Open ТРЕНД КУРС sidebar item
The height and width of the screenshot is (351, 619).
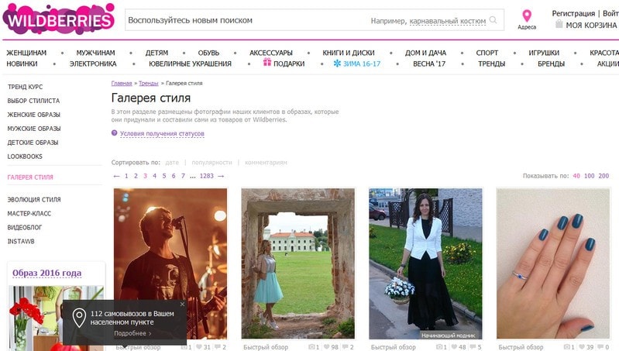coord(25,87)
